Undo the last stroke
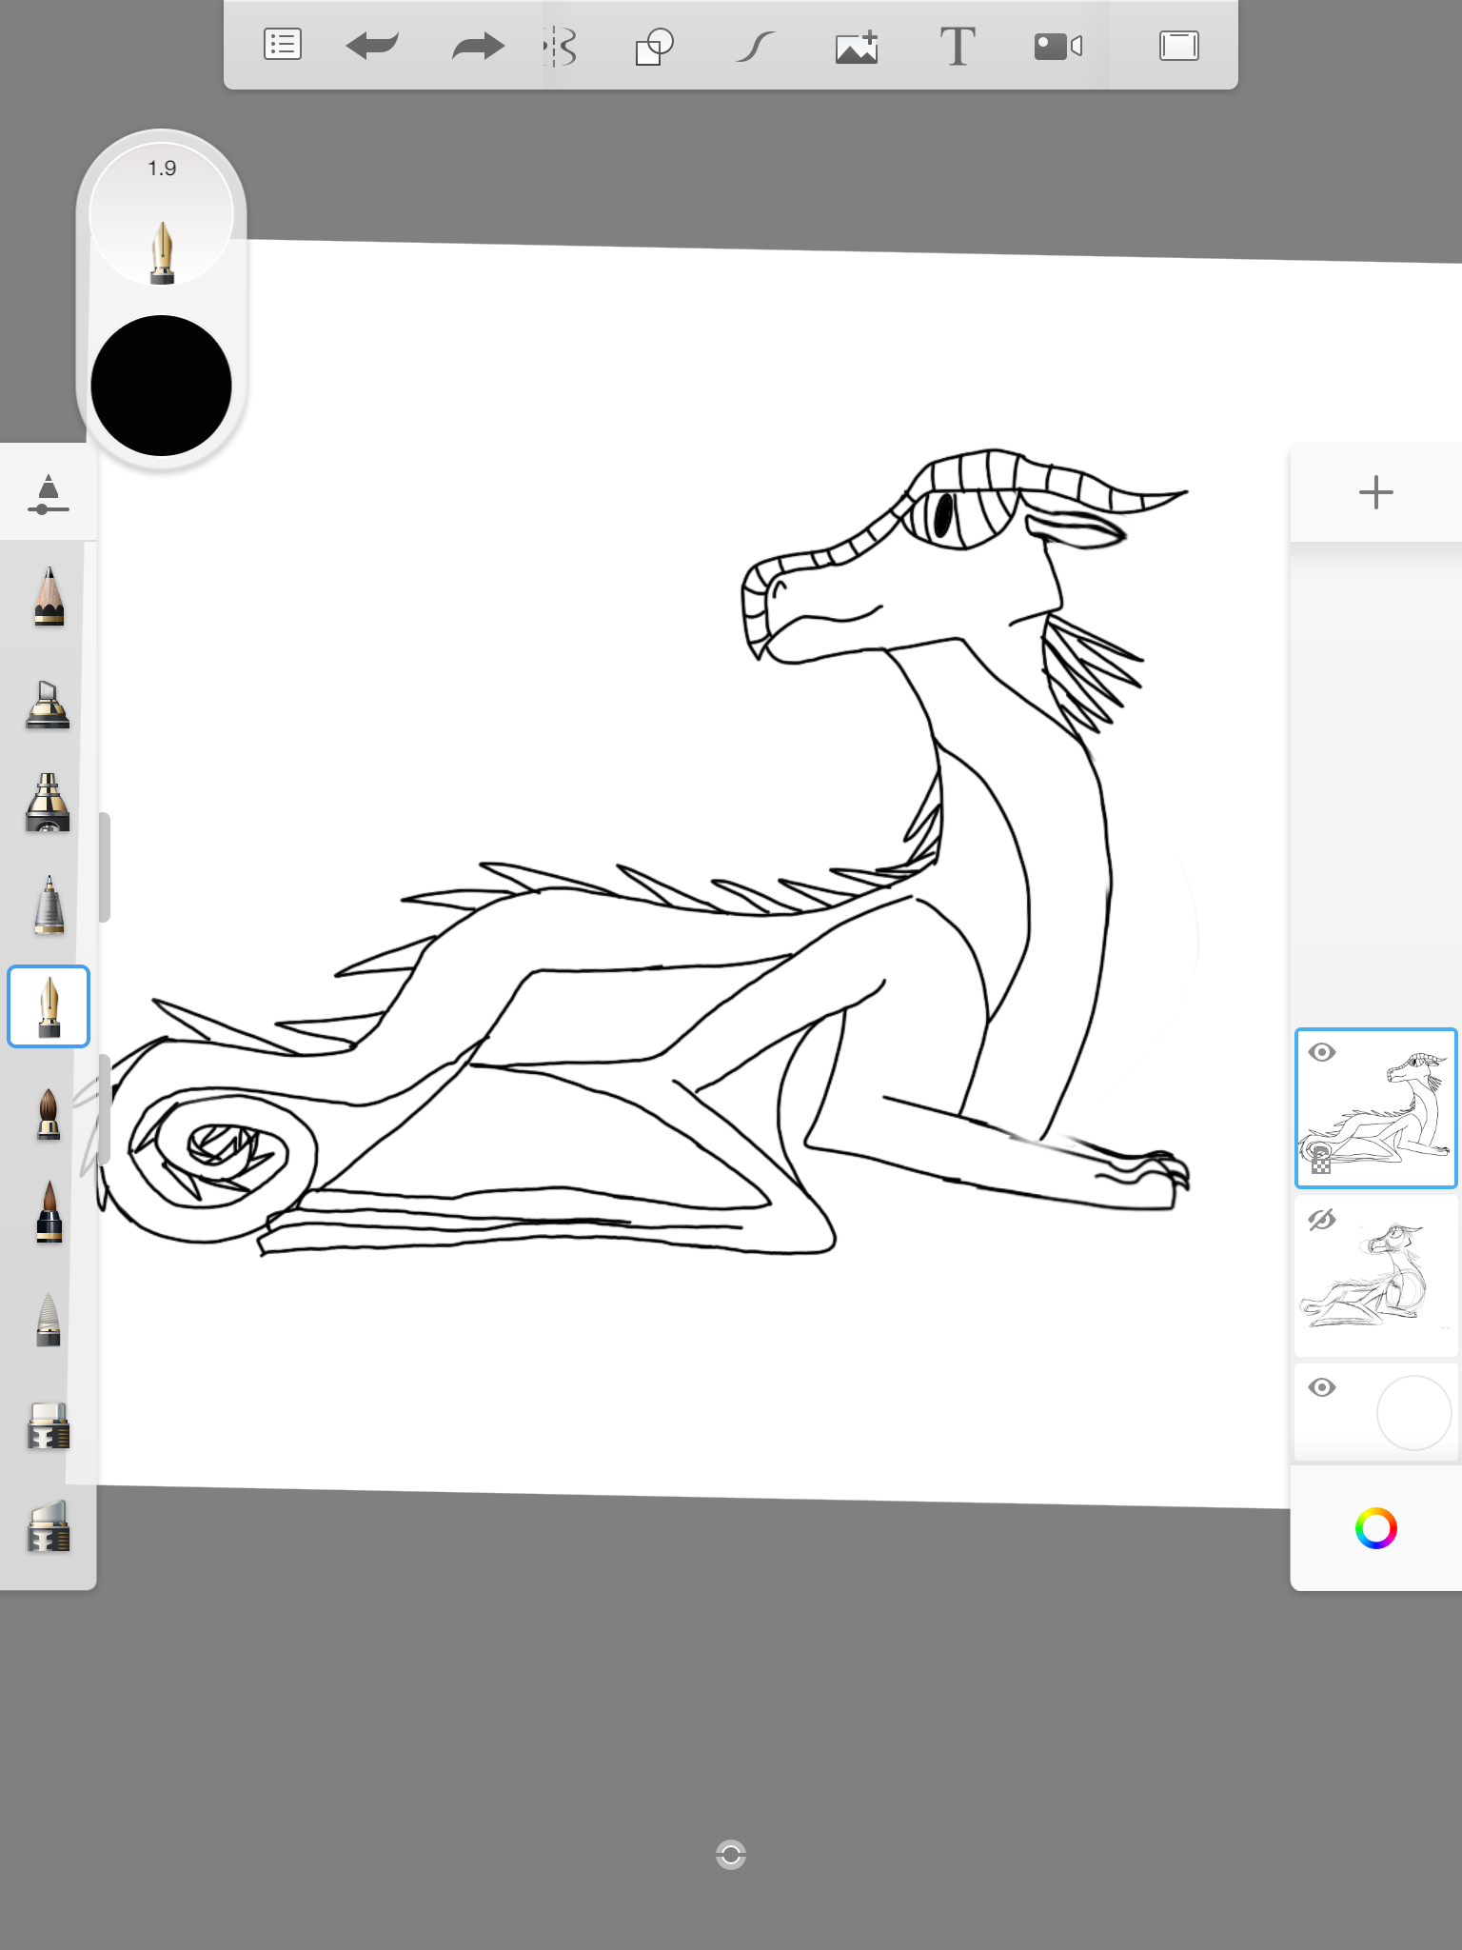 click(372, 46)
